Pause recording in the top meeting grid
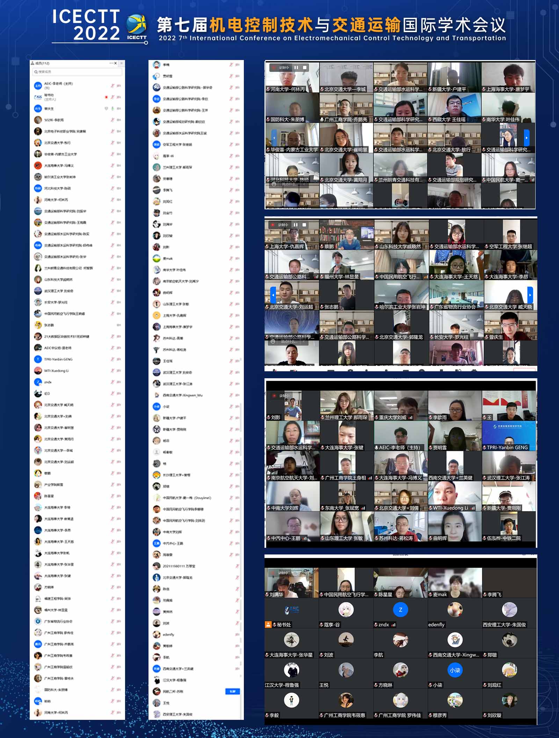 [296, 68]
